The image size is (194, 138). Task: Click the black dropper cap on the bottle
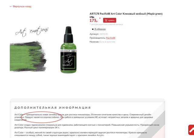click(69, 34)
